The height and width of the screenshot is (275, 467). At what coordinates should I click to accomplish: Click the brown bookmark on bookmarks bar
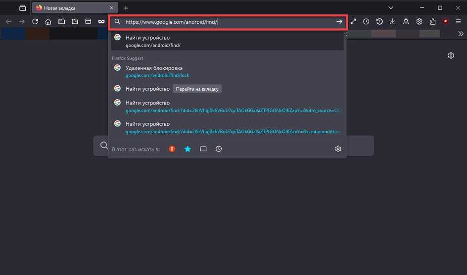(x=38, y=34)
